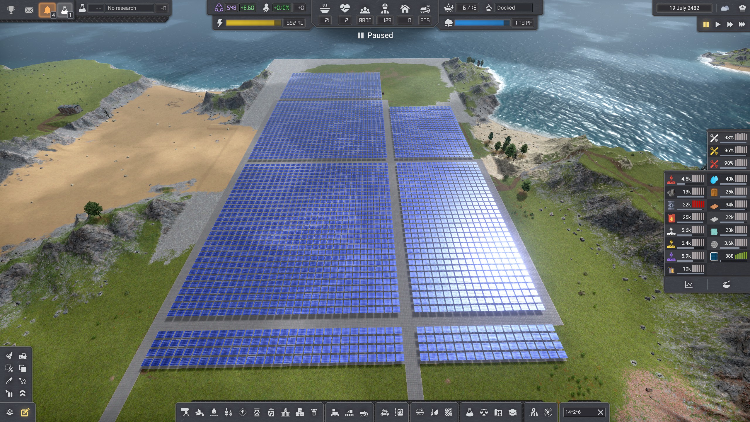
Task: Click the crude oil row showing 22k
Action: tap(686, 205)
